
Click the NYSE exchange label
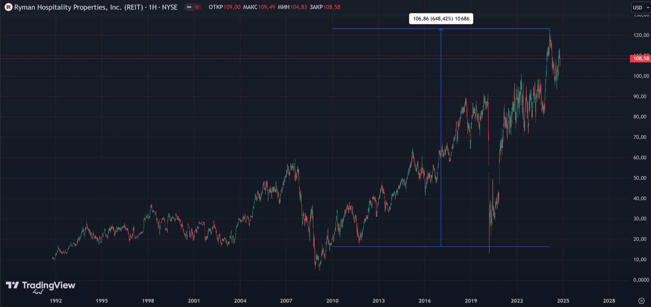[x=170, y=7]
